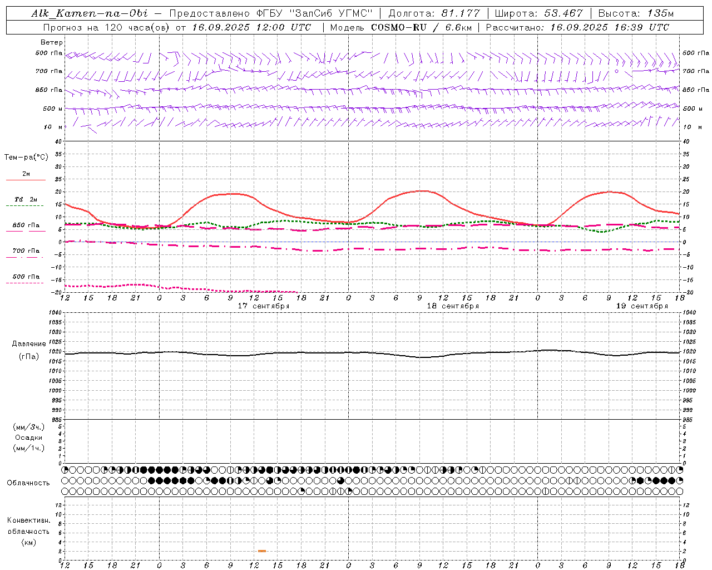Click the '40' value on the left temperature axis
Screen dimensions: 712x570
60,141
